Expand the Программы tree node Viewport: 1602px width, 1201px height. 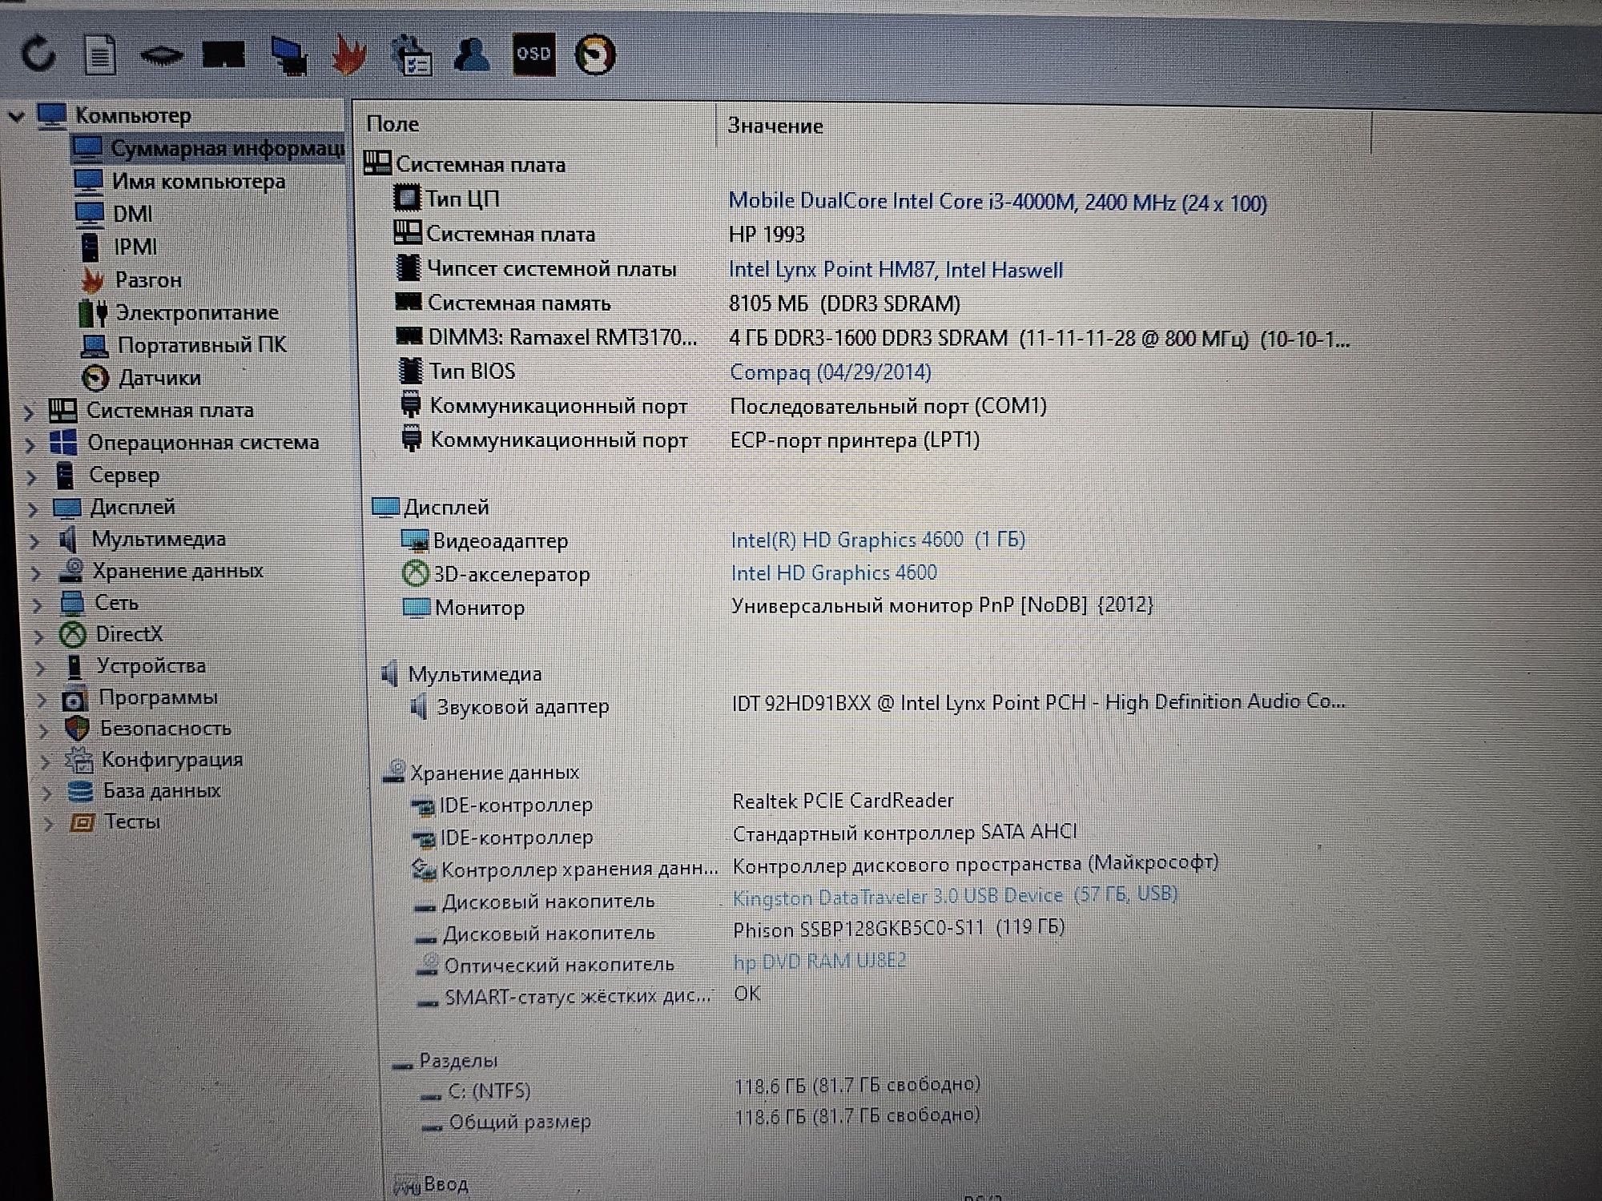[x=42, y=699]
